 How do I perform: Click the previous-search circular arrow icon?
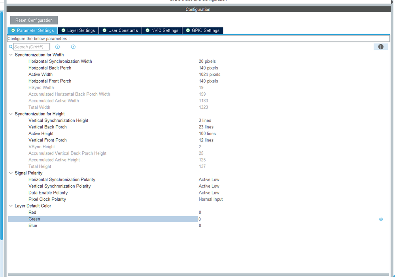pyautogui.click(x=58, y=47)
